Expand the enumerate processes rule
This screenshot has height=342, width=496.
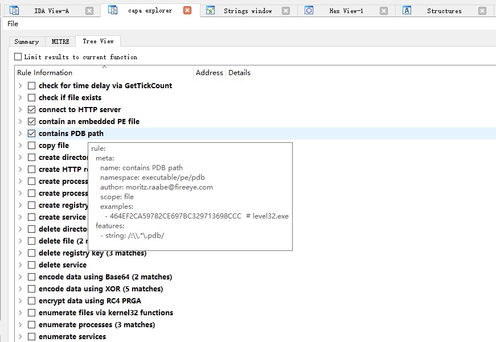pos(21,324)
